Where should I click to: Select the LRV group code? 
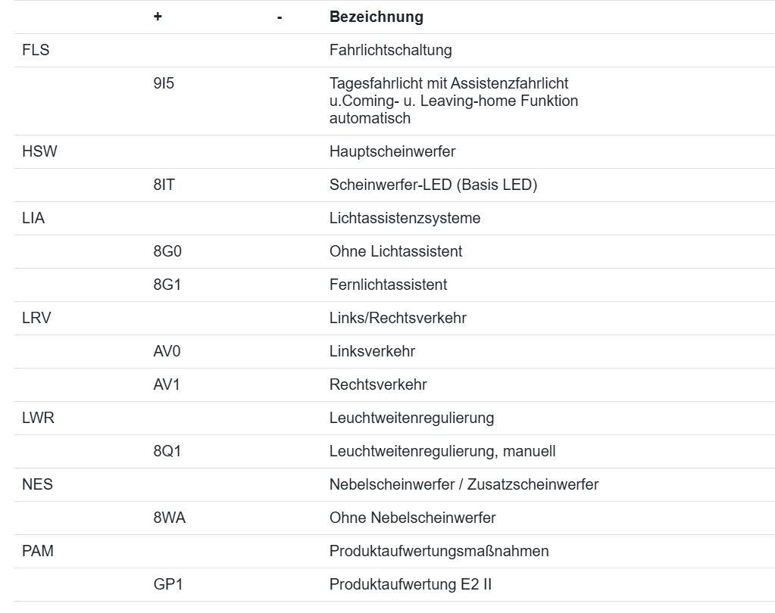(x=37, y=318)
